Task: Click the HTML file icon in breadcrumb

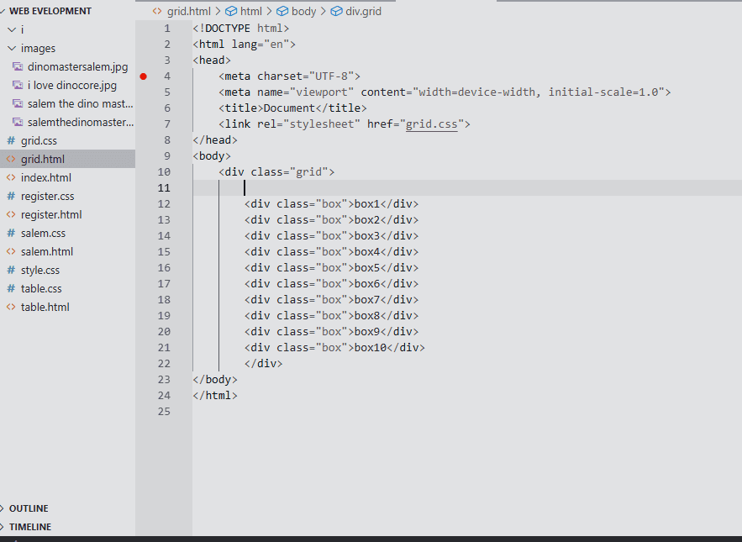Action: 157,12
